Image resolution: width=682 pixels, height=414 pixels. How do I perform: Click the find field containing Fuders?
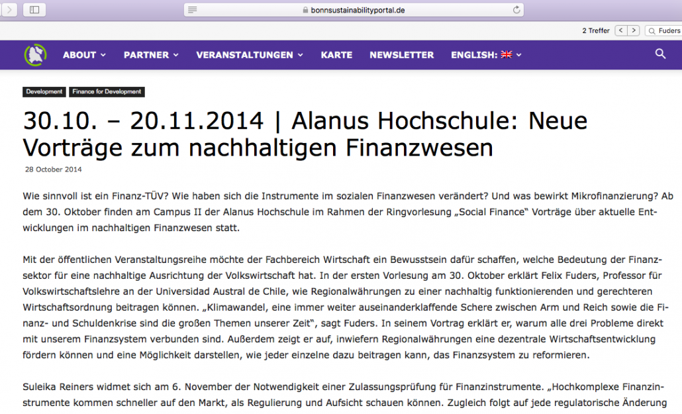click(x=663, y=30)
